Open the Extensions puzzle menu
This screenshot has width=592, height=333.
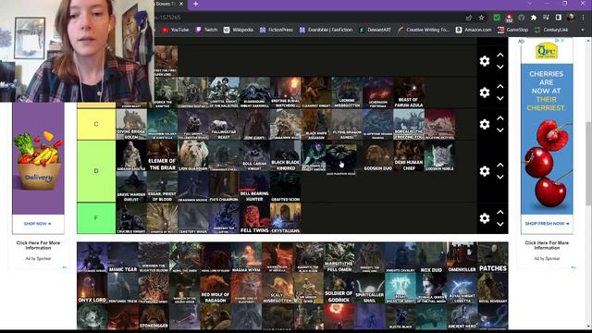pyautogui.click(x=534, y=18)
